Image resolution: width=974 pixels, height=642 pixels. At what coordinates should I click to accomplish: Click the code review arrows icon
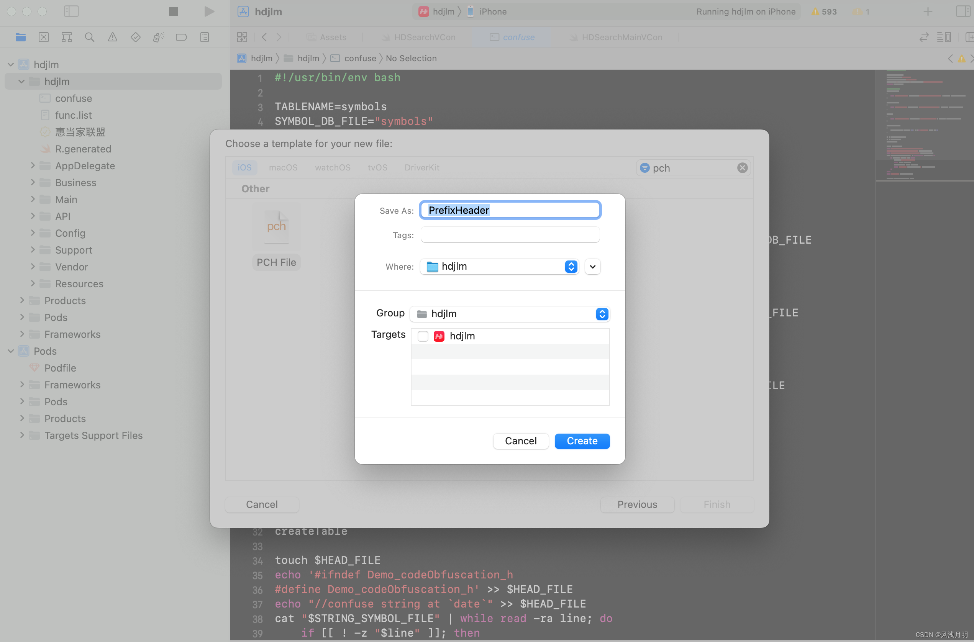924,37
